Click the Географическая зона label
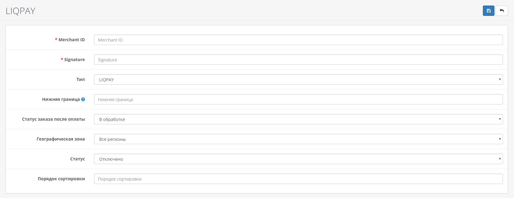The width and height of the screenshot is (514, 198). pyautogui.click(x=61, y=139)
